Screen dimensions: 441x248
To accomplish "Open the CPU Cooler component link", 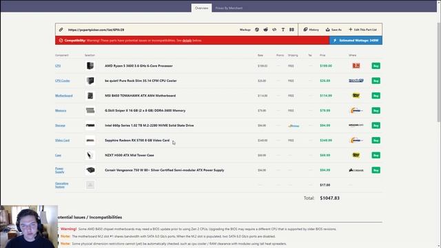I will (63, 81).
